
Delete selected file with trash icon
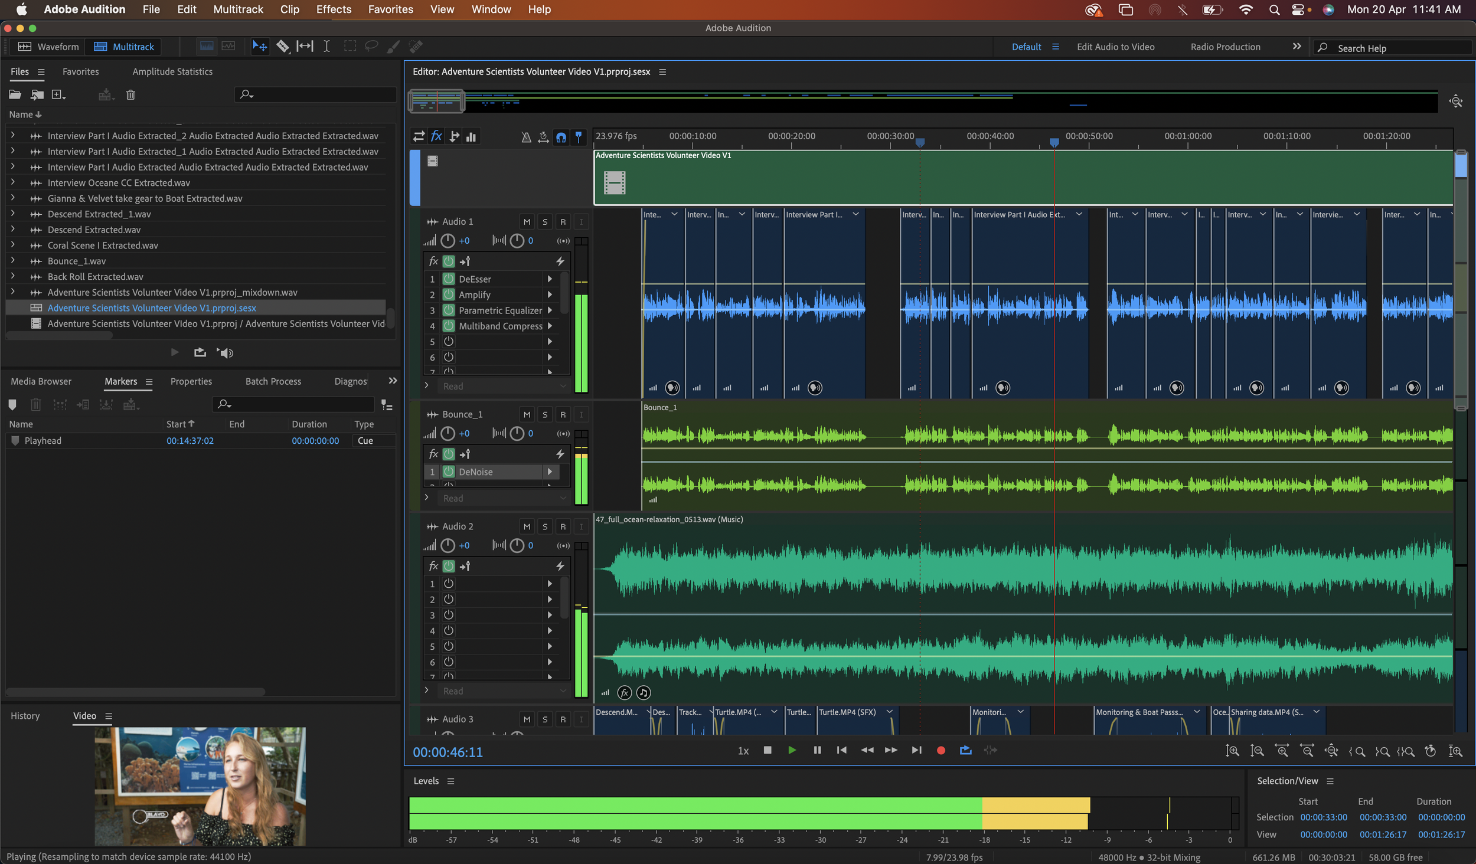click(x=130, y=94)
